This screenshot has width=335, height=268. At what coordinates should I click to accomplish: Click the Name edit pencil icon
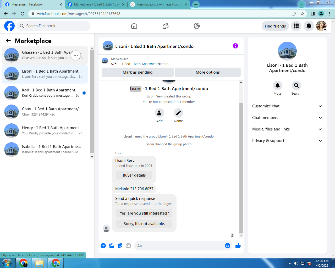pos(178,113)
